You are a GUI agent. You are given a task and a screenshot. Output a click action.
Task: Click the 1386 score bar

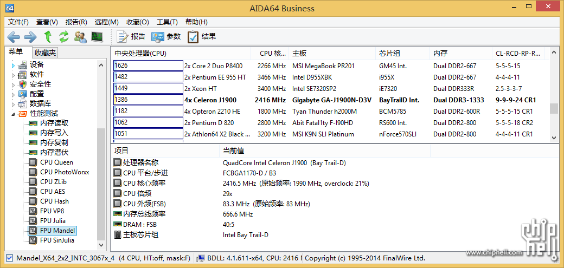coord(148,100)
